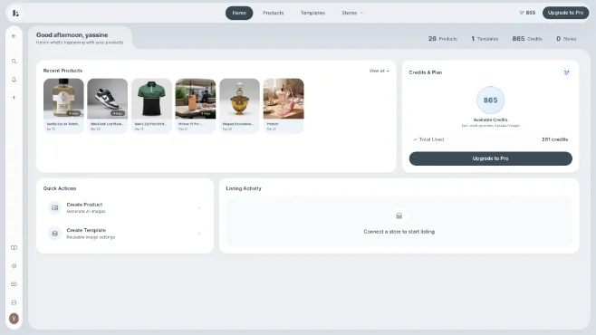The height and width of the screenshot is (335, 596).
Task: Click 'Connect a store to start listing'
Action: pyautogui.click(x=399, y=232)
